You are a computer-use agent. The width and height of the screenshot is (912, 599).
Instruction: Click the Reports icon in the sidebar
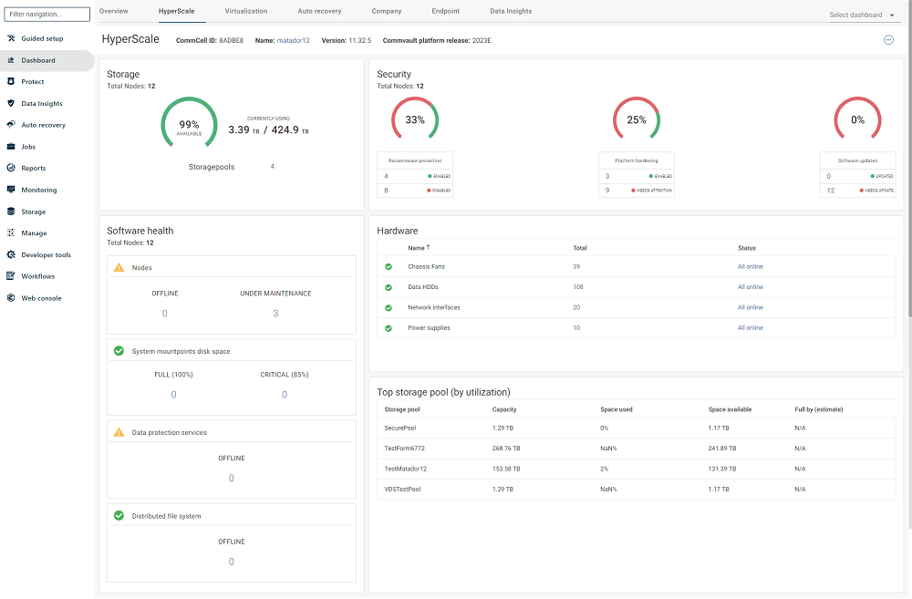[10, 168]
